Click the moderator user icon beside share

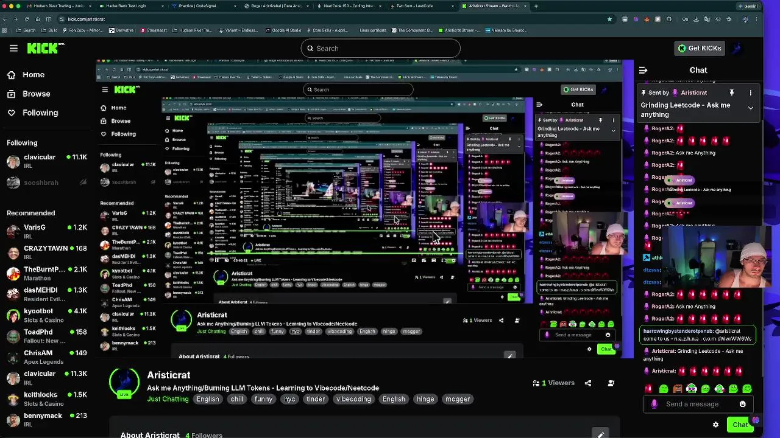pyautogui.click(x=611, y=383)
